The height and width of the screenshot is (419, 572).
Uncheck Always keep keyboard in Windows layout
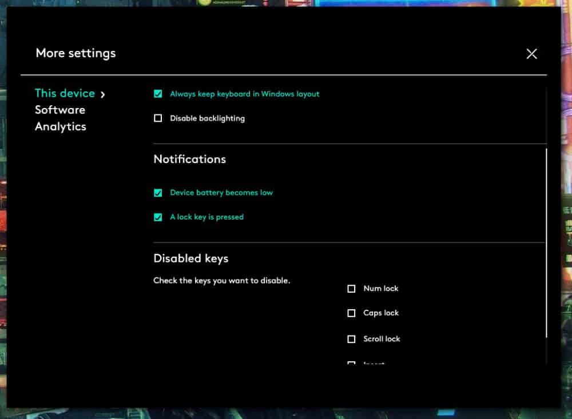[x=158, y=94]
